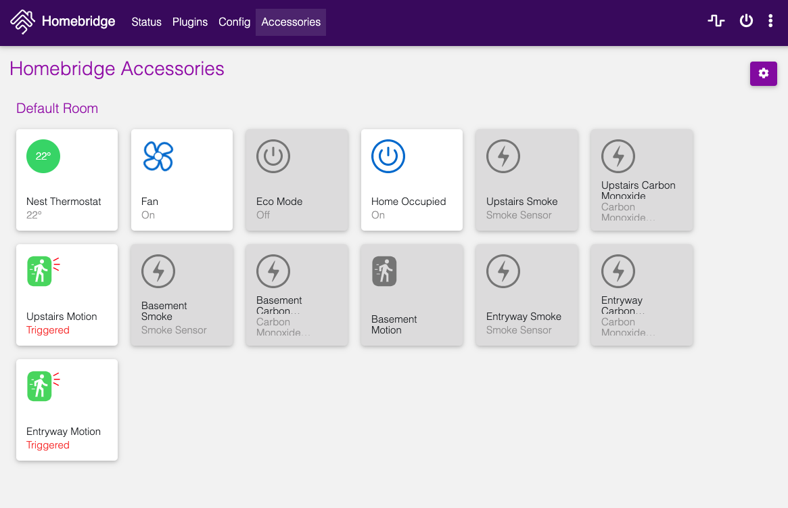Image resolution: width=788 pixels, height=508 pixels.
Task: Click the Homebridge logo icon
Action: pos(22,22)
